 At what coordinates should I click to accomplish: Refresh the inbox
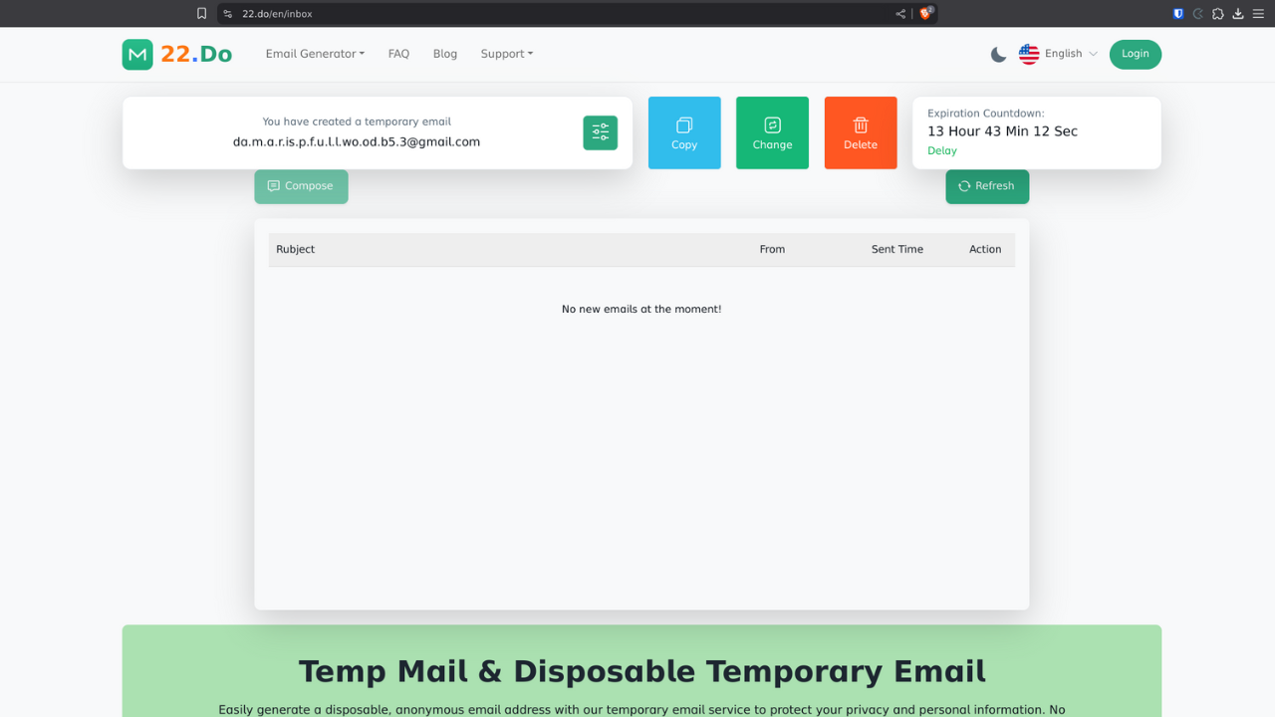coord(986,186)
